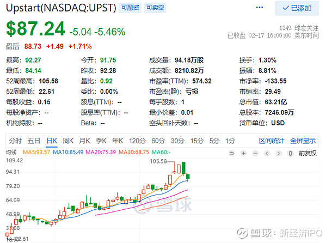The width and height of the screenshot is (332, 243).
Task: Click the 52周最低 value 22.61
Action: click(x=47, y=92)
